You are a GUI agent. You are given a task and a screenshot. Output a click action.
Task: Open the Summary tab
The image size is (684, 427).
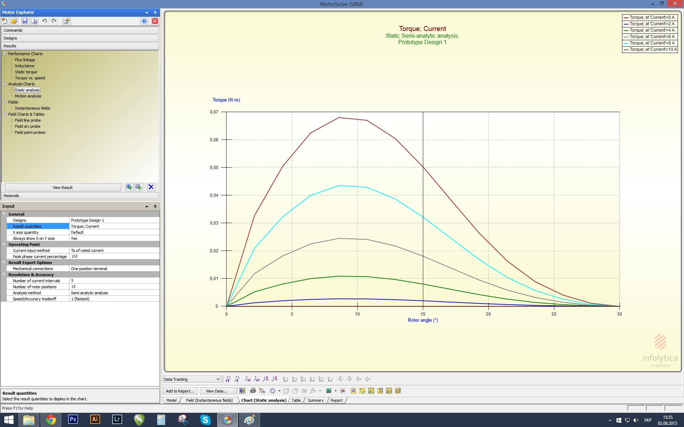click(x=315, y=400)
